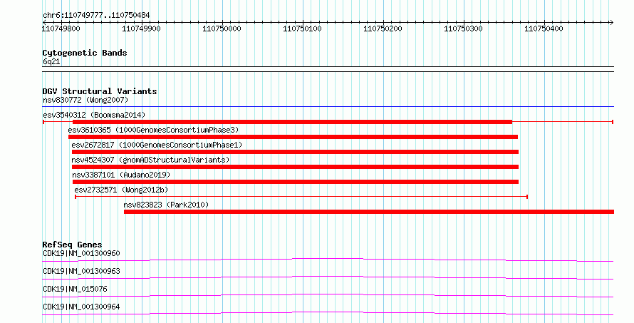
Task: Click the chr6:110749777..110750484 region label
Action: pos(96,16)
